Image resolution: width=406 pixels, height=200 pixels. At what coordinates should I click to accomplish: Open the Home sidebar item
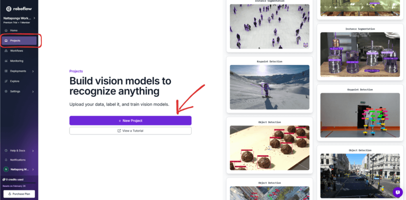pyautogui.click(x=19, y=30)
